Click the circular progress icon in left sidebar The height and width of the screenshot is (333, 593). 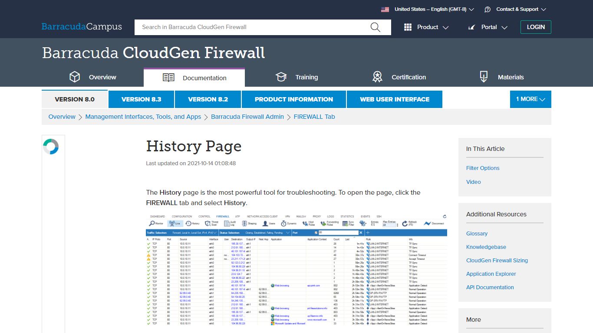[x=51, y=147]
